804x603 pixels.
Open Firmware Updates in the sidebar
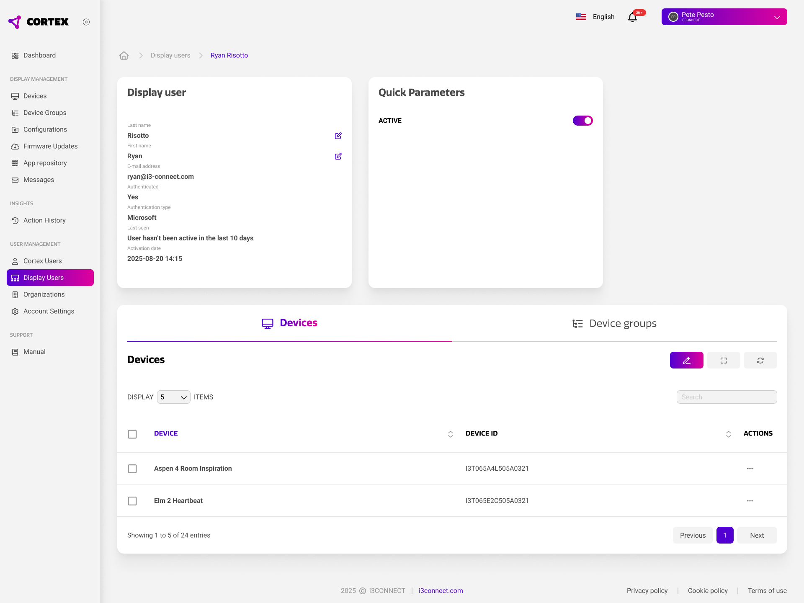click(50, 146)
